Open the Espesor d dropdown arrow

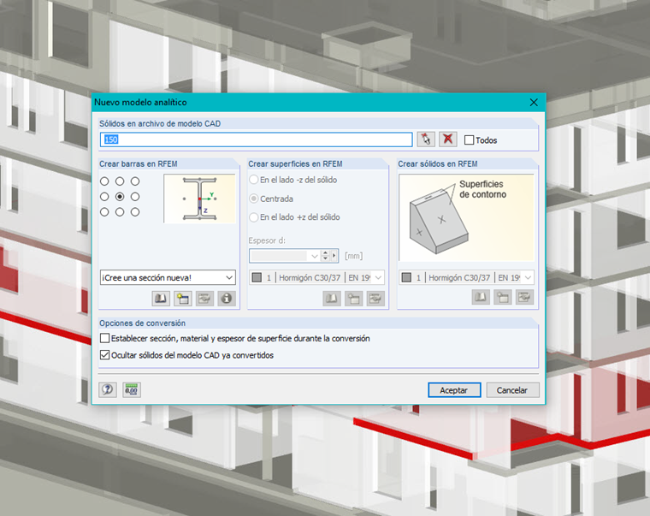click(x=314, y=256)
